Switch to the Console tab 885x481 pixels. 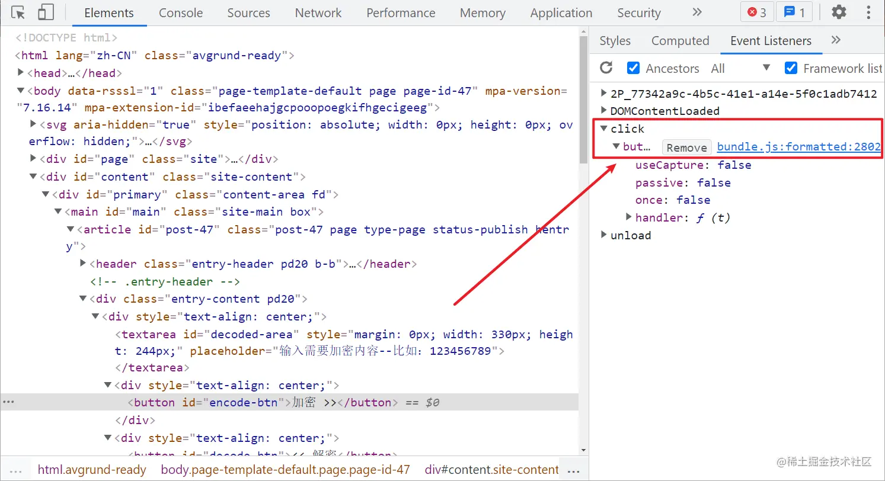(181, 12)
